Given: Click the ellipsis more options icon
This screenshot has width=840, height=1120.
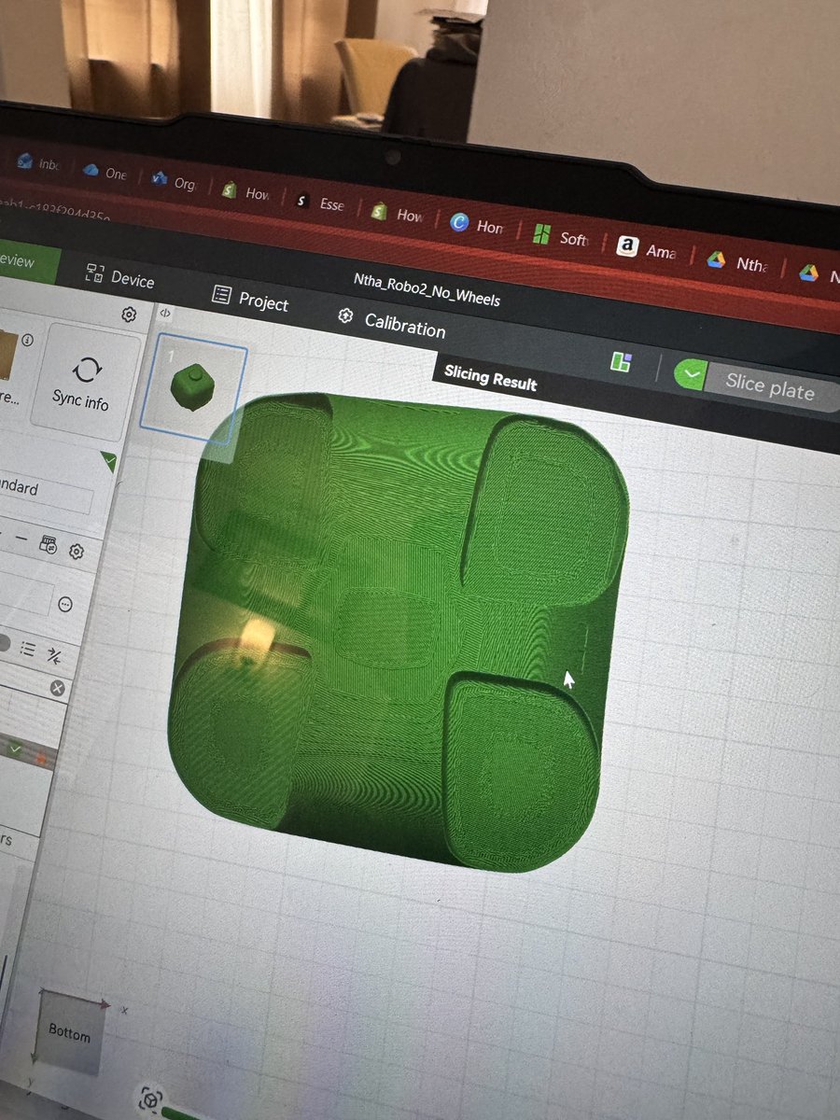Looking at the screenshot, I should click(65, 604).
